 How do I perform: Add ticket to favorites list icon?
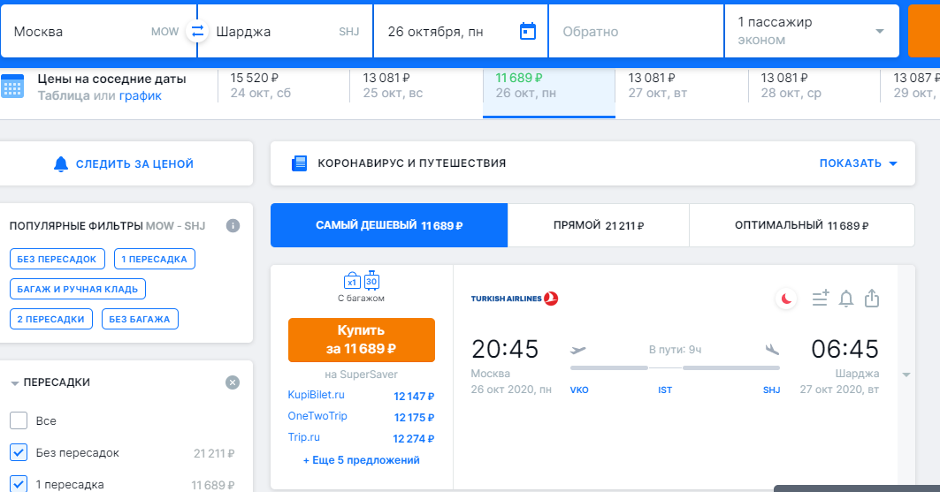click(820, 298)
